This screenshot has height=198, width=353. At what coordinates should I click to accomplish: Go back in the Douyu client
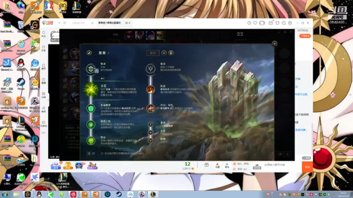pos(60,23)
